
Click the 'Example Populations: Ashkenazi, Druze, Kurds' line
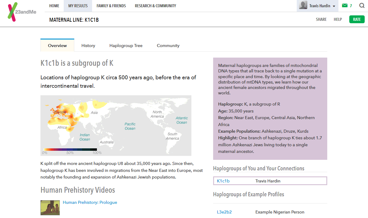point(263,131)
